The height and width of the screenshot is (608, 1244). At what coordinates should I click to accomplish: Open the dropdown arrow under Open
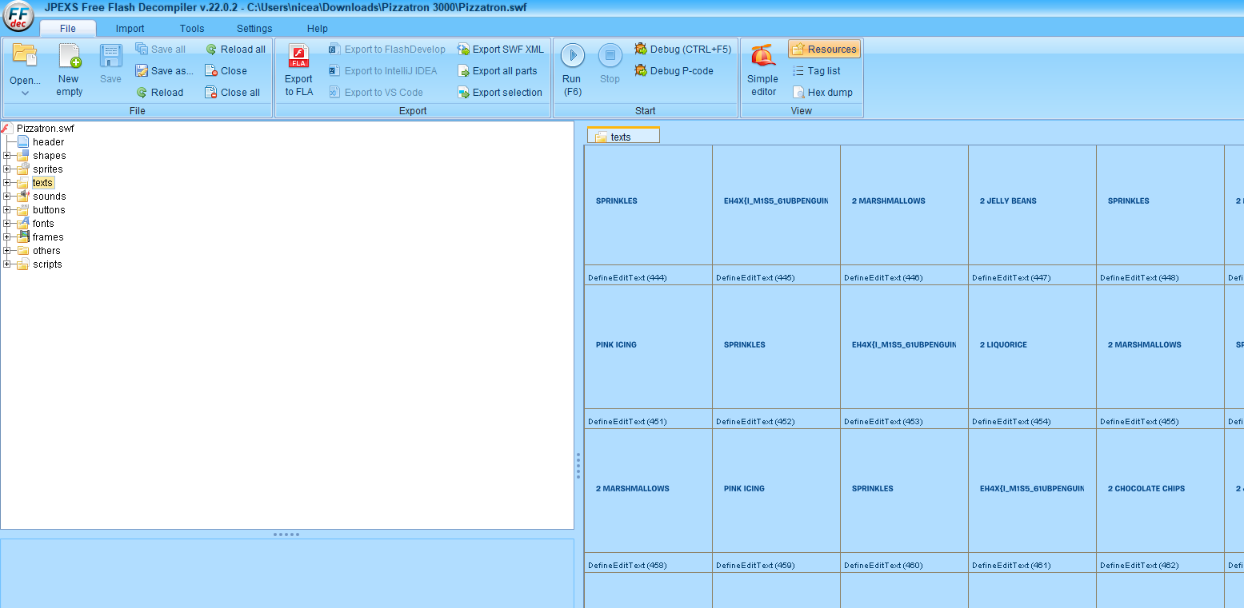point(25,93)
